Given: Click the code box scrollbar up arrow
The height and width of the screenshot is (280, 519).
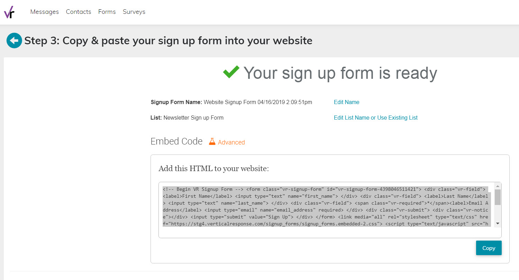Looking at the screenshot, I should pos(498,186).
